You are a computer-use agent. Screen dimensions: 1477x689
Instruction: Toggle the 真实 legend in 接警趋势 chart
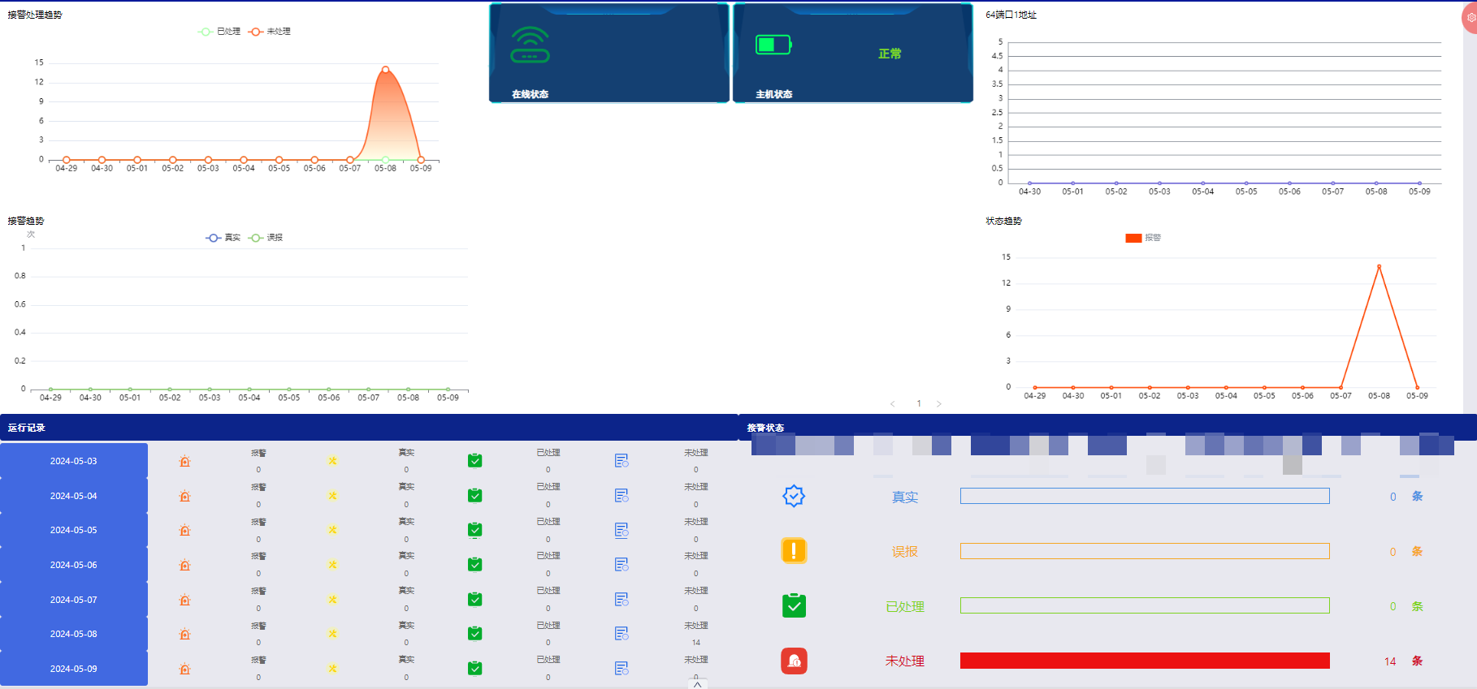coord(223,238)
